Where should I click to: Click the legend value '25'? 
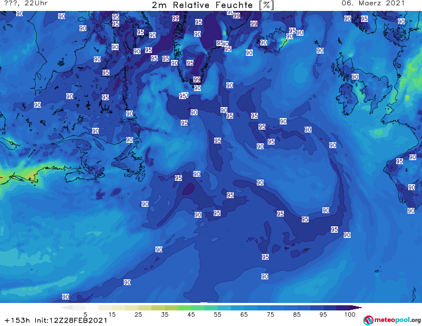(138, 314)
